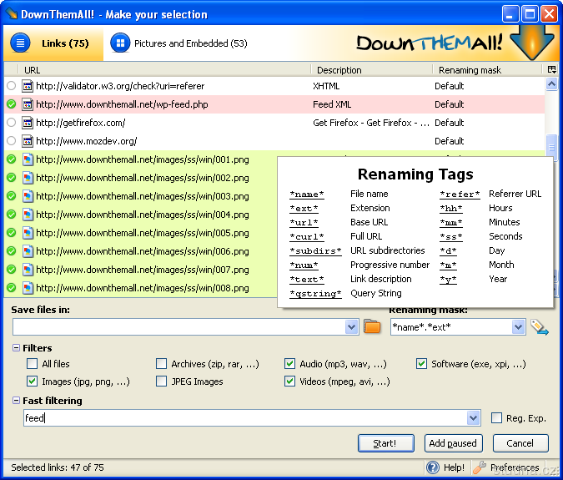Viewport: 563px width, 480px height.
Task: Click the column picker icon in list header
Action: [x=551, y=70]
